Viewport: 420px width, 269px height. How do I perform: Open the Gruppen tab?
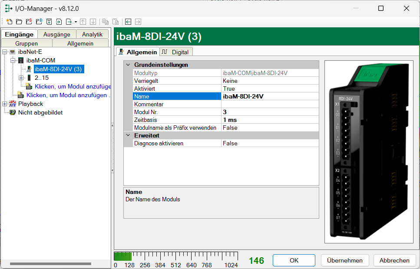pos(26,43)
